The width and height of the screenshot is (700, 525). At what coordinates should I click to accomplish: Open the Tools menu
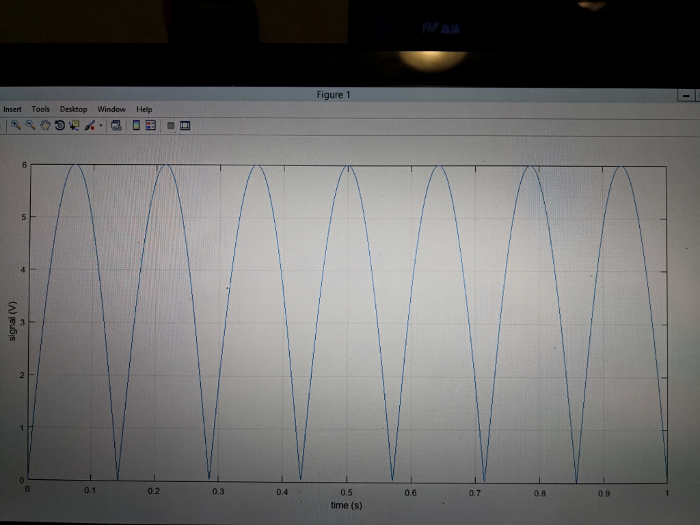[40, 109]
